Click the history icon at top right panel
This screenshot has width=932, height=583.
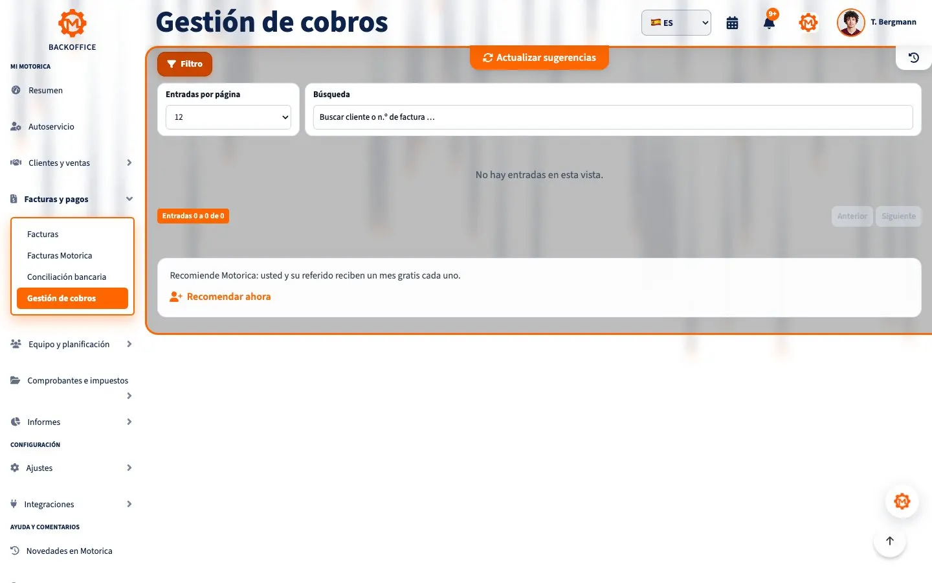click(x=913, y=58)
